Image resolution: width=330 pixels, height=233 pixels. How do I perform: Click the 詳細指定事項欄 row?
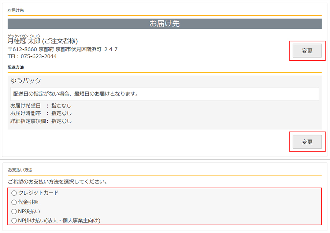(x=41, y=121)
